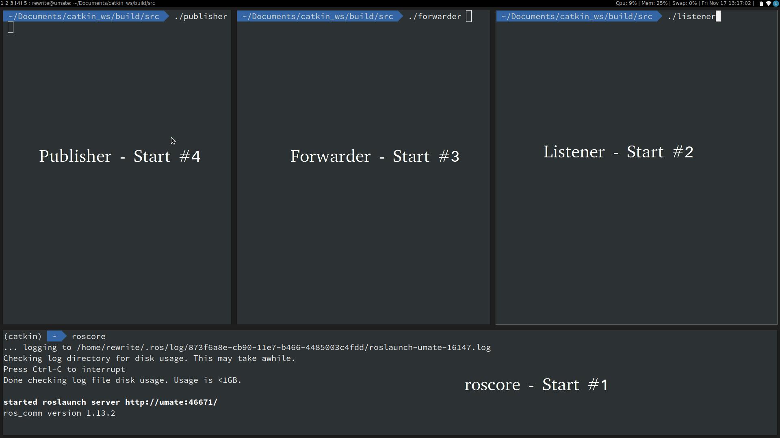The width and height of the screenshot is (780, 438).
Task: Click the blue accessibility tray icon
Action: click(776, 4)
